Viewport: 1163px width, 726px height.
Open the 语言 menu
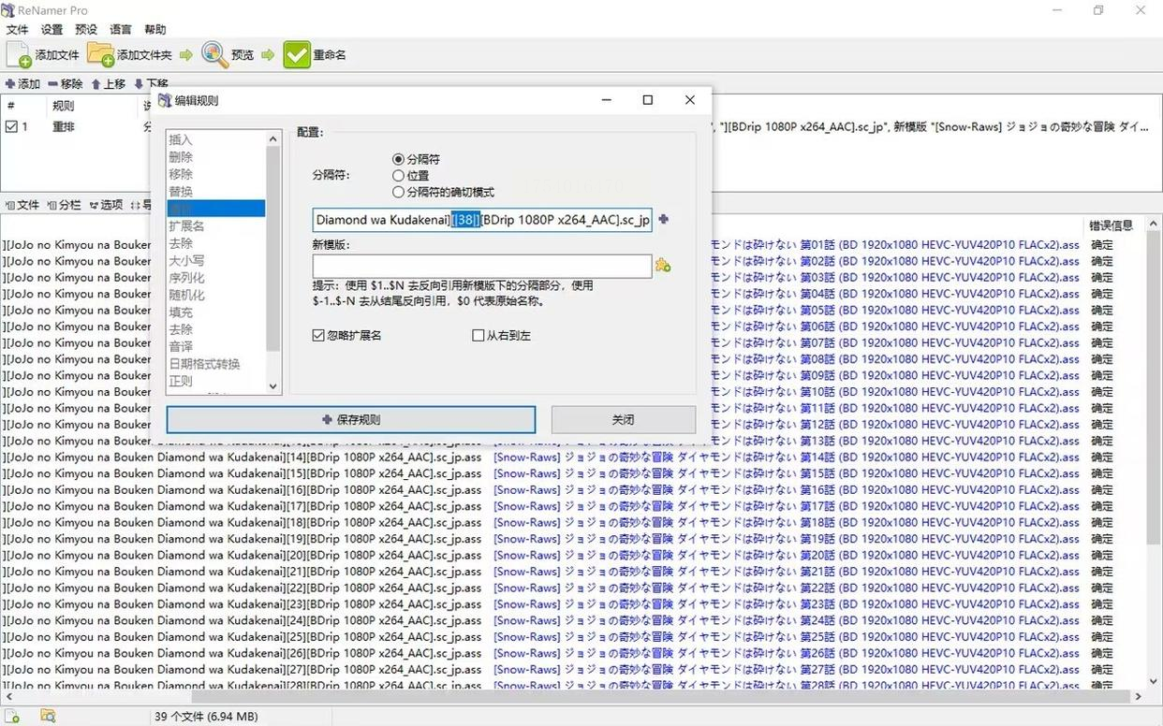(121, 30)
